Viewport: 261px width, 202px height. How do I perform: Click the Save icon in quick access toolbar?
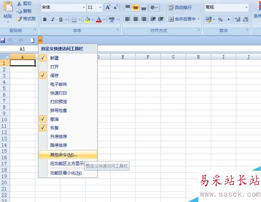(3, 40)
